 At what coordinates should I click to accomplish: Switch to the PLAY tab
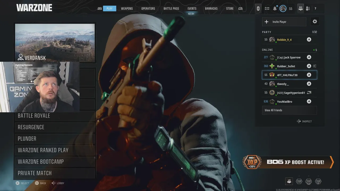[x=109, y=8]
